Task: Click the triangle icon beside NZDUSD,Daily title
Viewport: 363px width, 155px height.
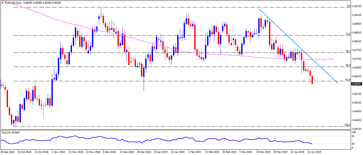Action: coord(2,2)
